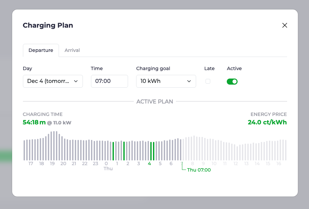The height and width of the screenshot is (209, 309).
Task: Click the green charging bar at hour 4
Action: pos(151,151)
